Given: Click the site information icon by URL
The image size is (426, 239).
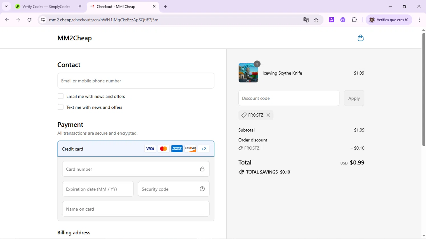Looking at the screenshot, I should tap(43, 20).
